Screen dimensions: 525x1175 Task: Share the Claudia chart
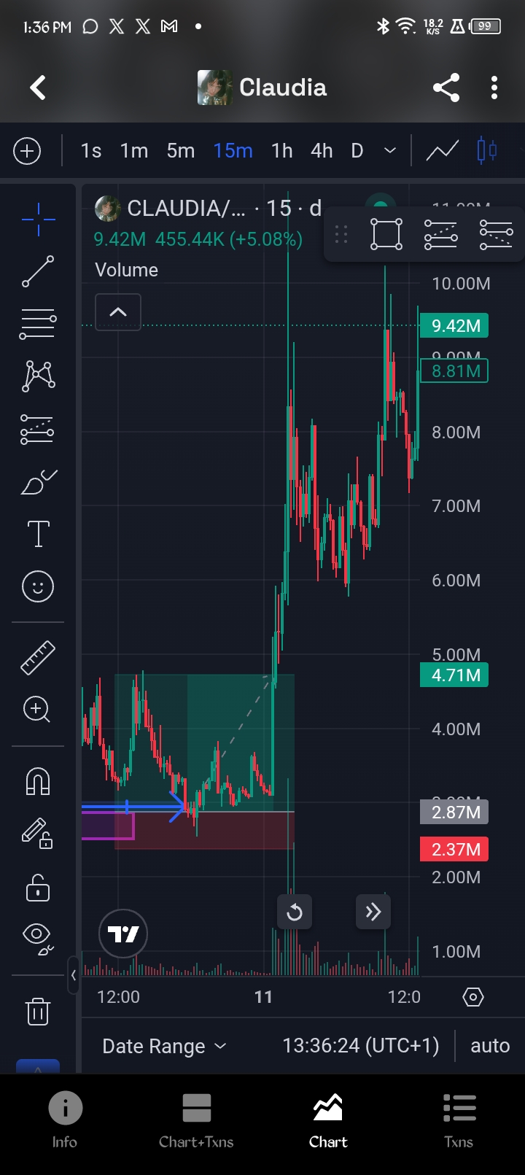click(x=446, y=88)
